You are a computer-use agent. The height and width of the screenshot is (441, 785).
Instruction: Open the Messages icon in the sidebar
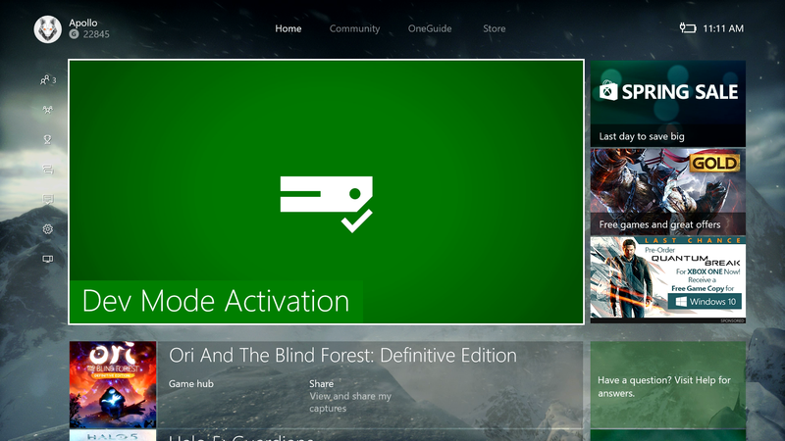(47, 170)
